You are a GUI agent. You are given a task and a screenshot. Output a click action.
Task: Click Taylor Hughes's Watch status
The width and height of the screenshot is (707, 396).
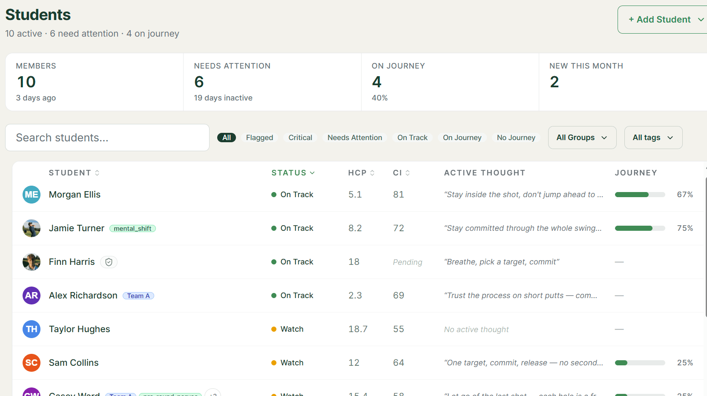click(x=287, y=329)
